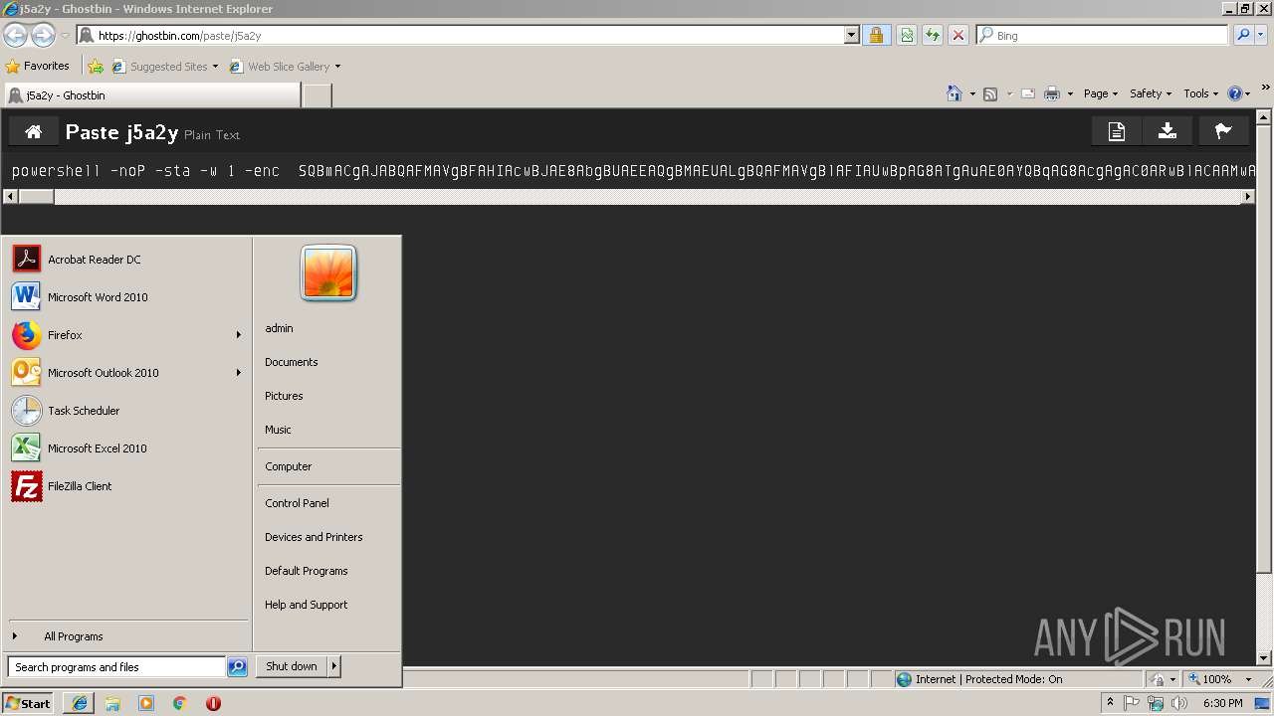
Task: Click the user account picture
Action: pyautogui.click(x=328, y=273)
